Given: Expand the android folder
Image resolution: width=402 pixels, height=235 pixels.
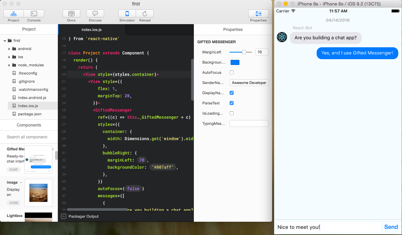Looking at the screenshot, I should (9, 49).
